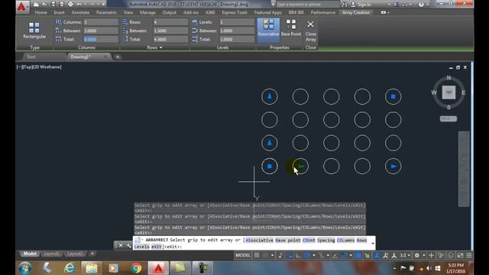Edit the Rows count field
489x275 pixels.
(x=170, y=22)
